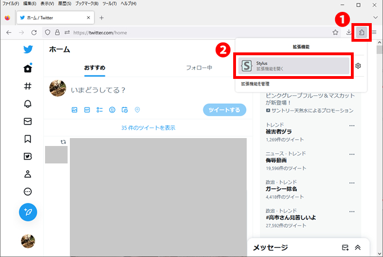This screenshot has width=383, height=257.
Task: Open Firefox hamburger application menu
Action: pyautogui.click(x=374, y=32)
